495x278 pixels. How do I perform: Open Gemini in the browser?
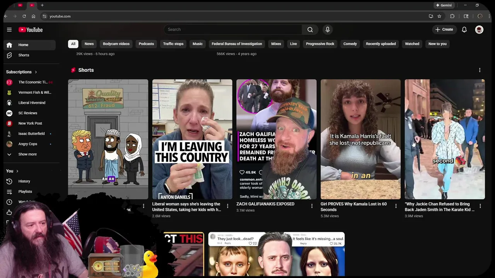444,5
